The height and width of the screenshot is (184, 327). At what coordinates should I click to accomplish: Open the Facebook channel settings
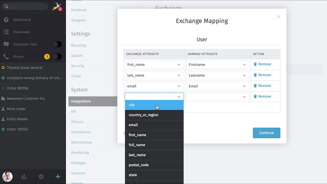point(79,10)
